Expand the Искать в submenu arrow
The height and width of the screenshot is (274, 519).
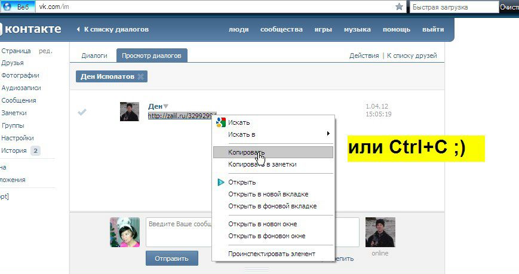pyautogui.click(x=328, y=133)
